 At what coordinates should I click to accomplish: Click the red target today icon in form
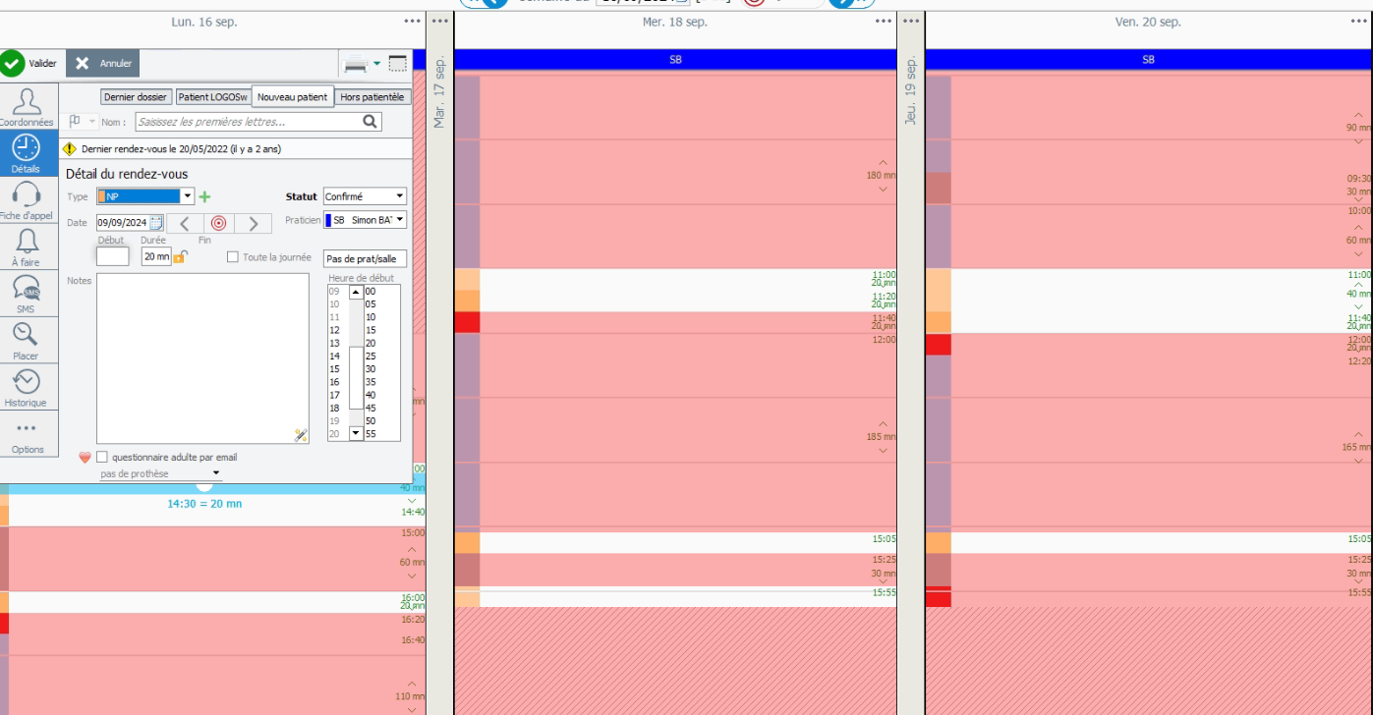coord(218,223)
